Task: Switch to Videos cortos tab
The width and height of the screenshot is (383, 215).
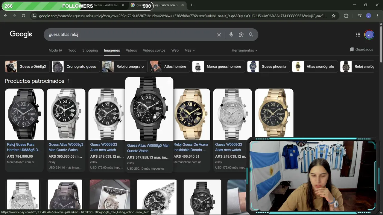Action: click(154, 50)
